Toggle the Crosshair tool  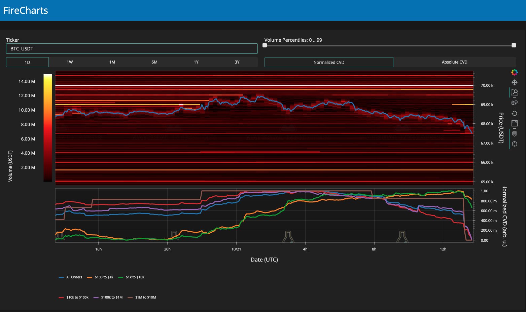514,144
